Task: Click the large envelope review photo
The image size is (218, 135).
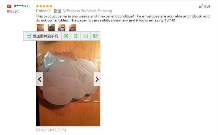Action: coord(68,83)
